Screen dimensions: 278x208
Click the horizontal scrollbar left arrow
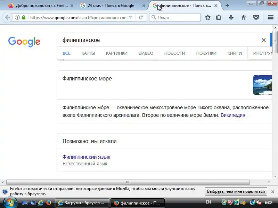click(3, 182)
